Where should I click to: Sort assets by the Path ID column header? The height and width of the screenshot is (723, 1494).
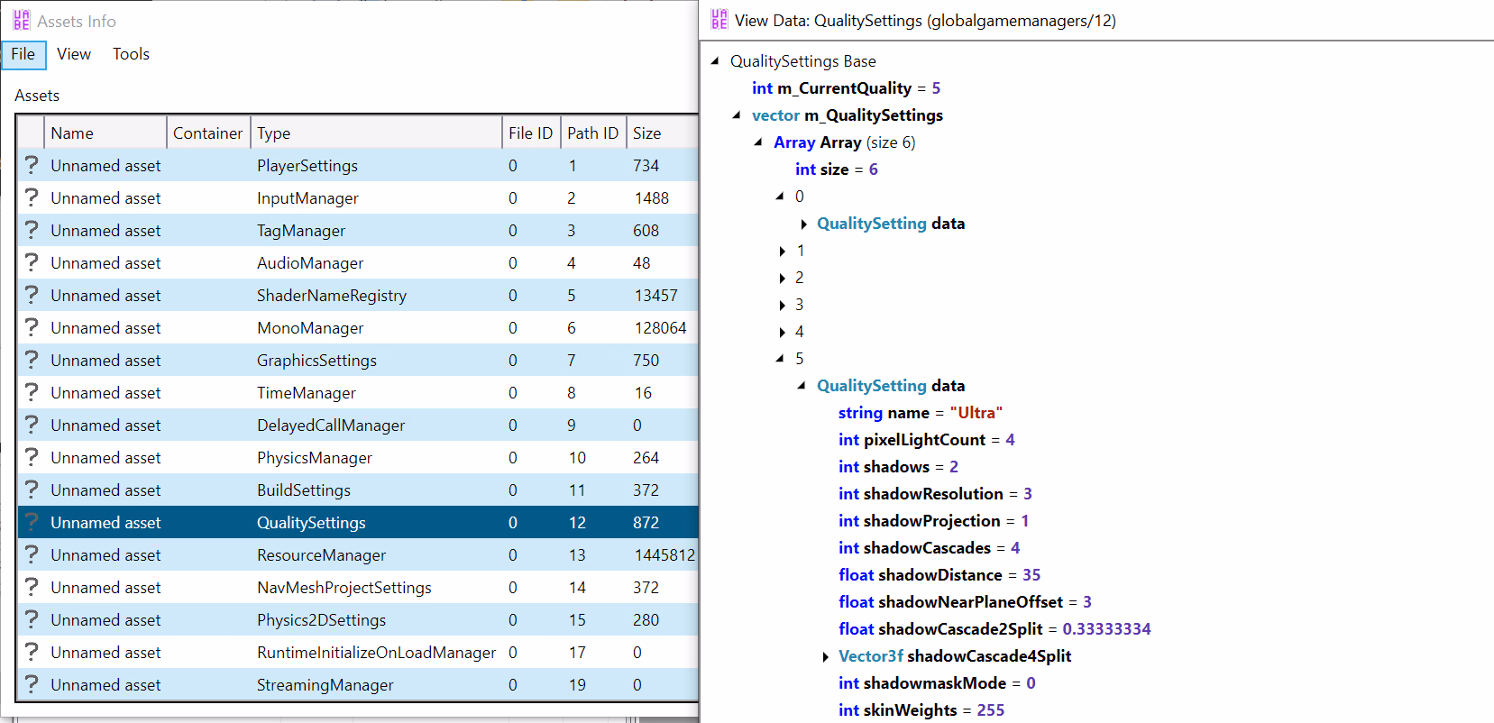tap(592, 133)
